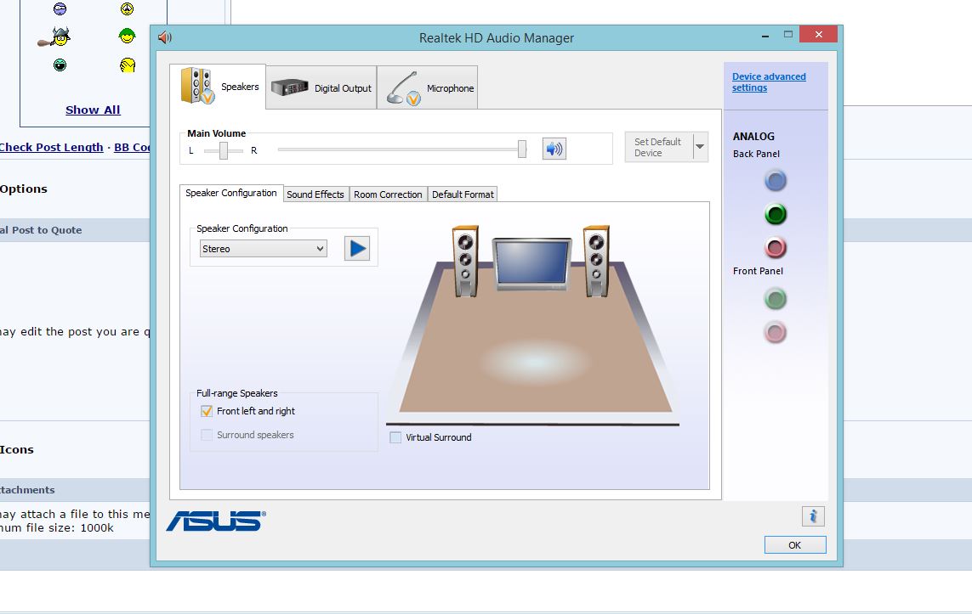
Task: Click the Show All smilies link in the forum window
Action: coord(93,110)
